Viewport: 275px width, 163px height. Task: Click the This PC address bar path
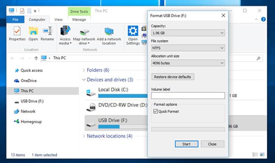tap(60, 58)
